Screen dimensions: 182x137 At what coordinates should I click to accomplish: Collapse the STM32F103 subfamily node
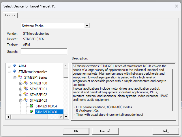coord(20,101)
